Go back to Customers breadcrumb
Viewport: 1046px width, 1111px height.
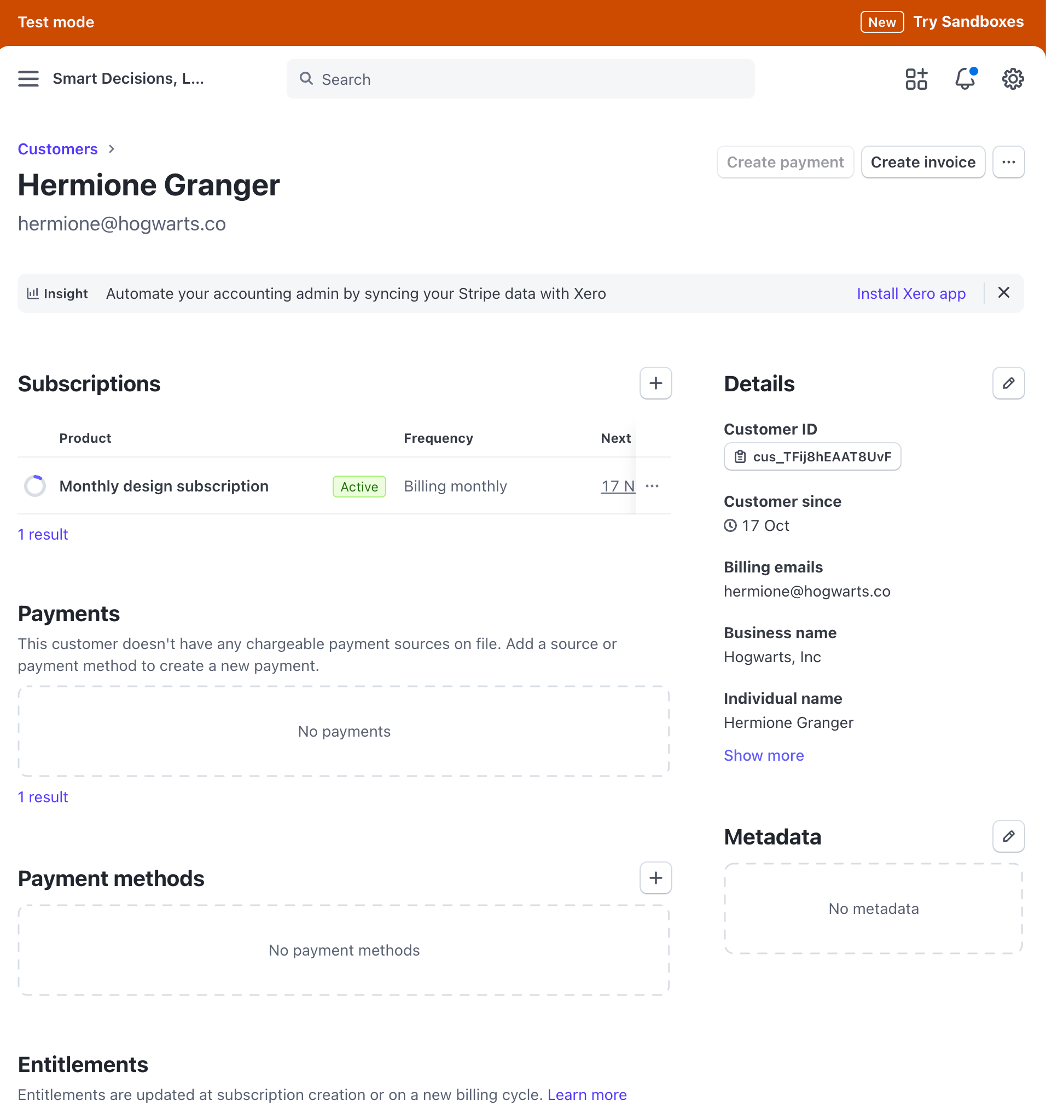point(57,149)
